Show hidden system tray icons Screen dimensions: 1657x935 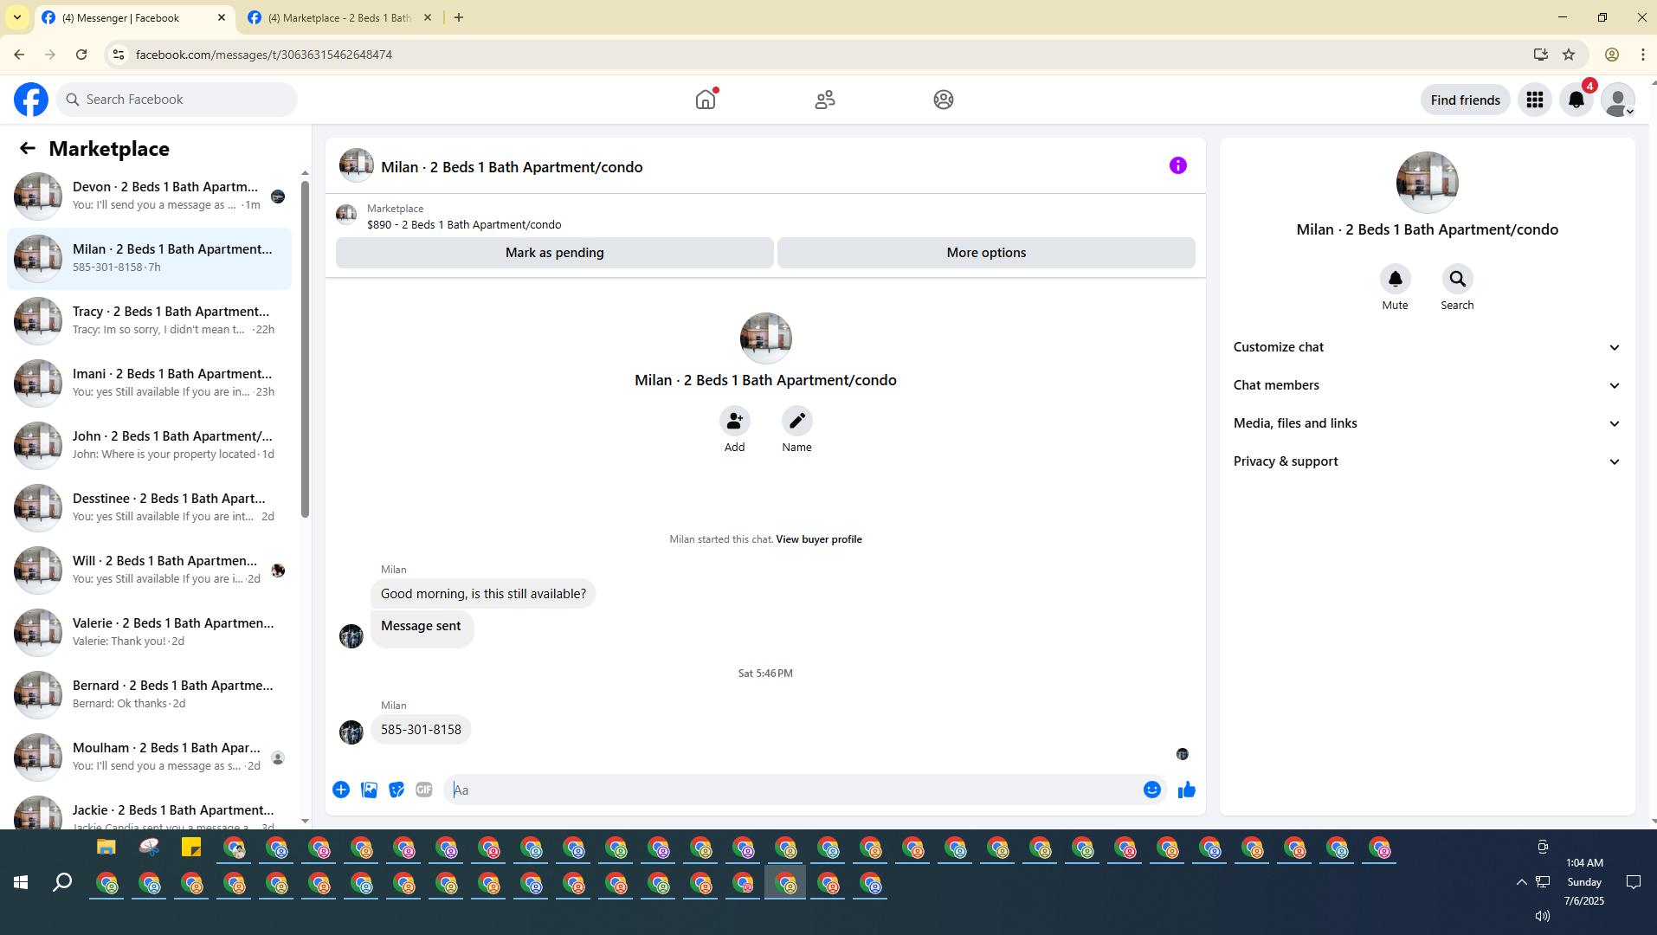(1521, 882)
